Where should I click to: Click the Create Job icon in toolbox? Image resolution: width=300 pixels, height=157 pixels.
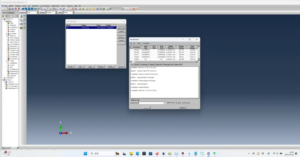pyautogui.click(x=21, y=16)
